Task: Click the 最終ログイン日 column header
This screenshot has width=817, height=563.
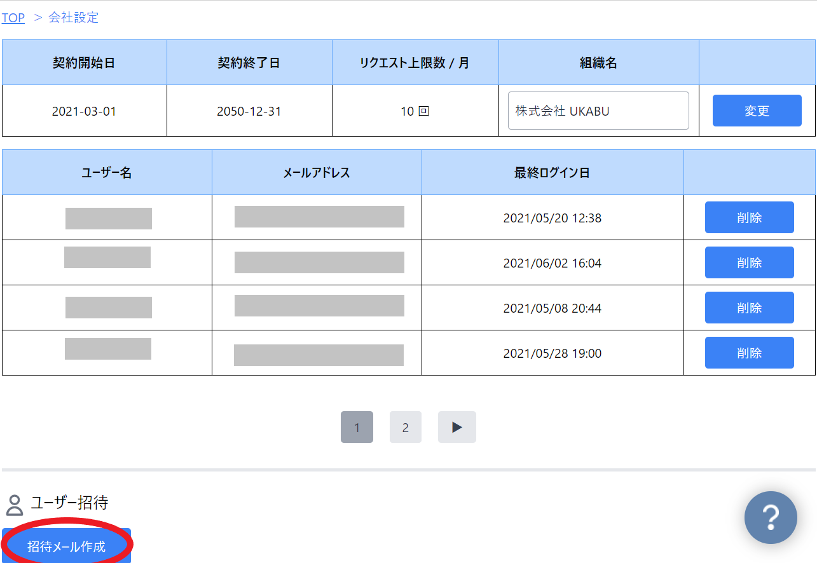Action: pos(553,172)
